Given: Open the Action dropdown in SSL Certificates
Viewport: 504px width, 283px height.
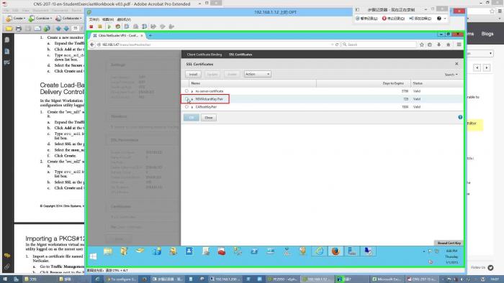Looking at the screenshot, I should 257,74.
